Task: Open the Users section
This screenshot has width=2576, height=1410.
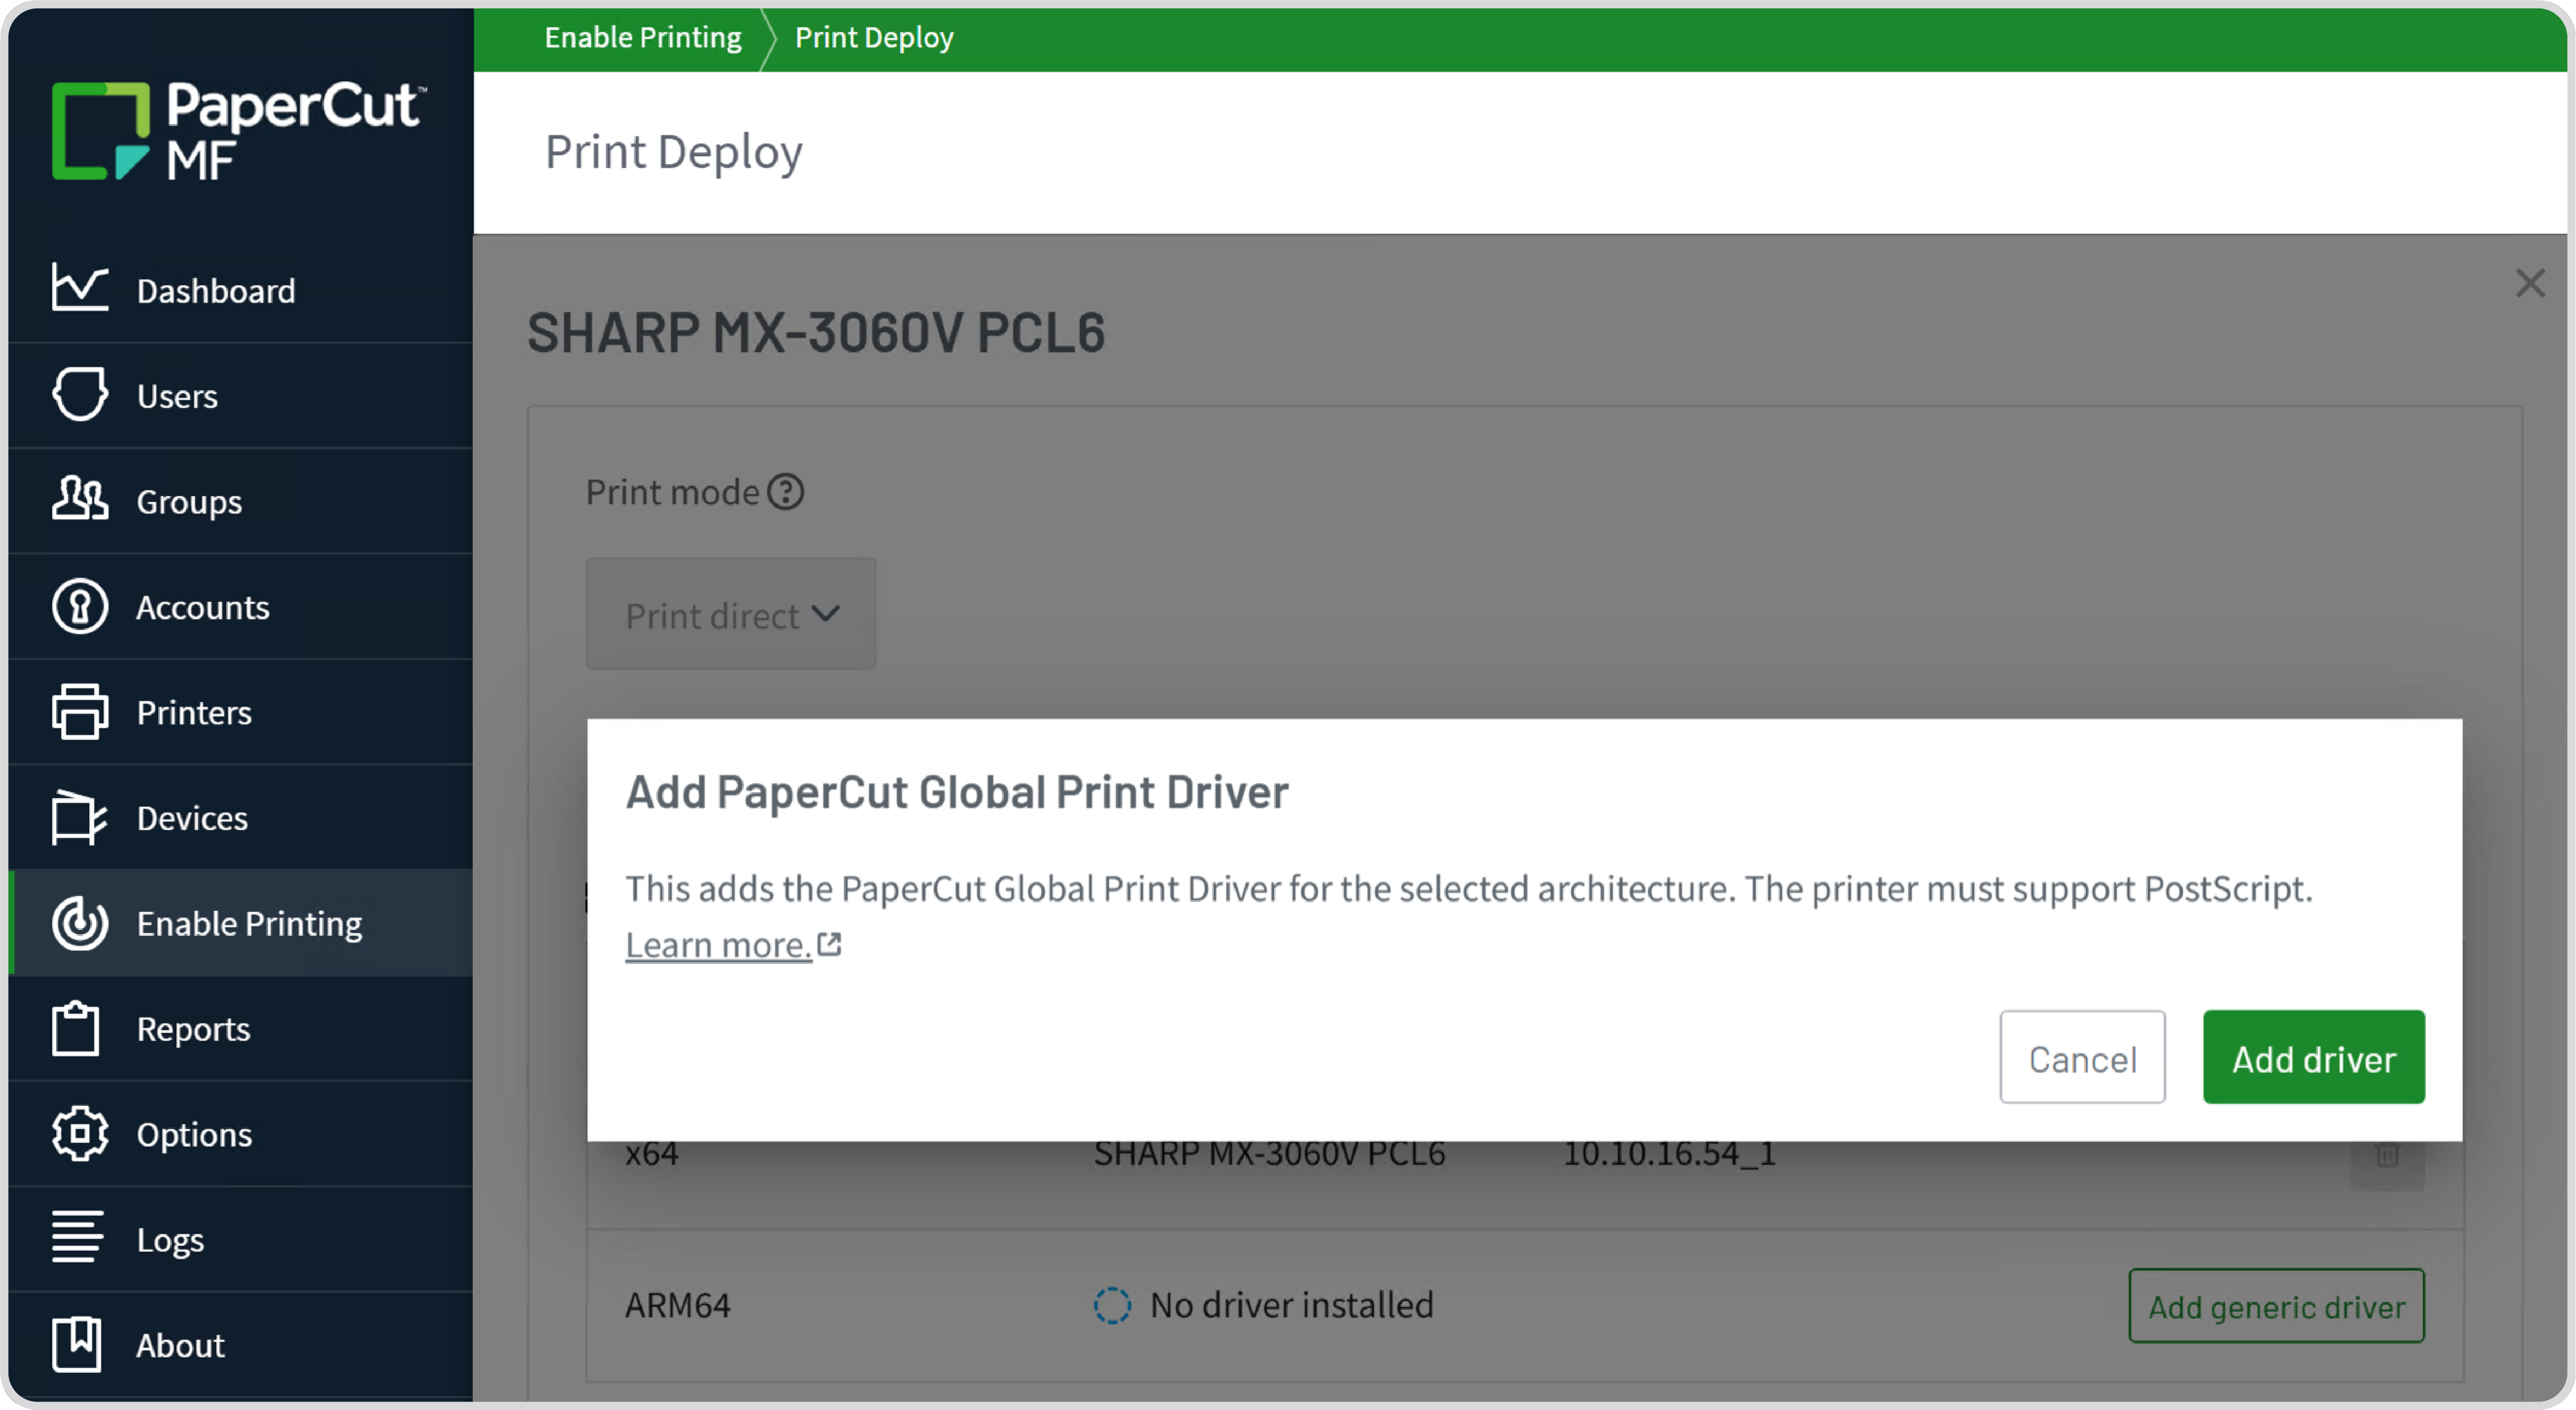Action: click(x=240, y=396)
